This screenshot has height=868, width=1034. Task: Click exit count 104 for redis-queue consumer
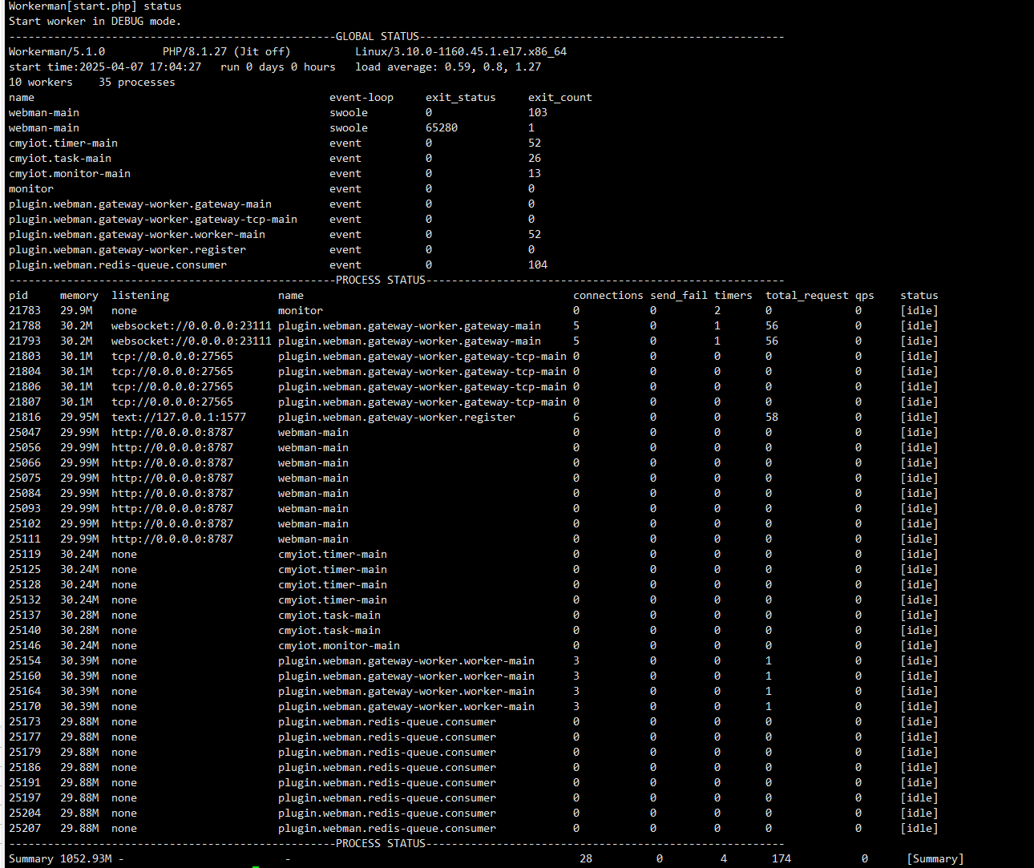538,264
